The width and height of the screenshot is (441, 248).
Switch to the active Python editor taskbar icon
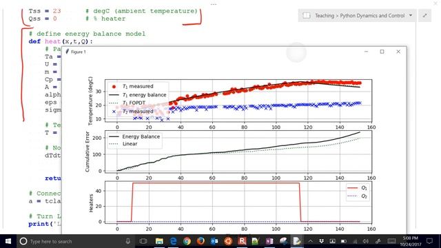297,241
